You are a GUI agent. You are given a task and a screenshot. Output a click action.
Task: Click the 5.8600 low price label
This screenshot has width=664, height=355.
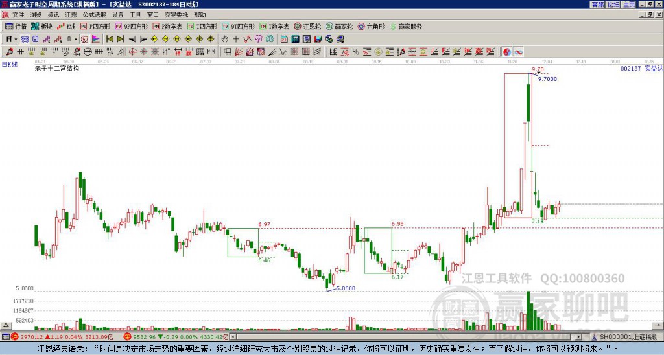click(x=346, y=288)
